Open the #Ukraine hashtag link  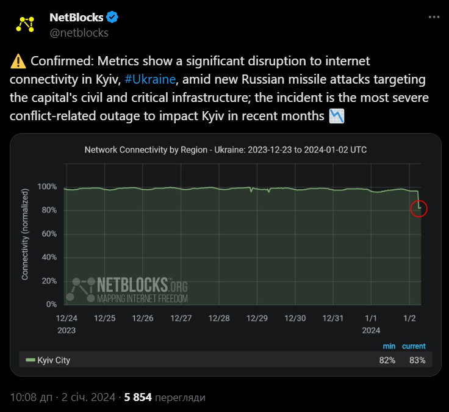(150, 79)
